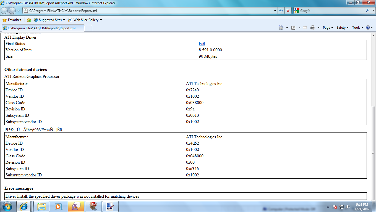Expand the Feeds dropdown arrow

pyautogui.click(x=299, y=28)
